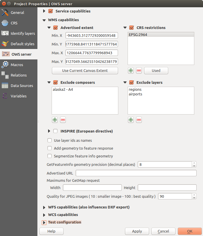Enable Add geometry to feature response
Image resolution: width=203 pixels, height=236 pixels.
pos(50,148)
